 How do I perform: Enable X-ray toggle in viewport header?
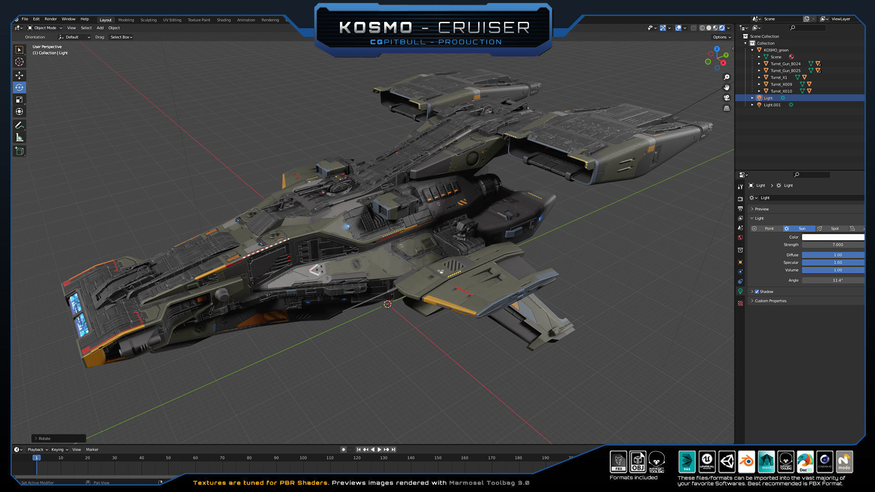pyautogui.click(x=694, y=28)
